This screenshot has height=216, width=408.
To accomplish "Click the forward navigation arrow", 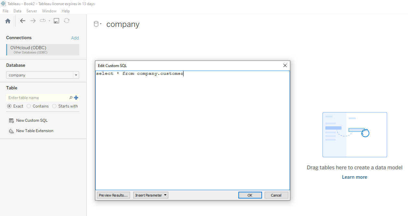I will point(33,21).
